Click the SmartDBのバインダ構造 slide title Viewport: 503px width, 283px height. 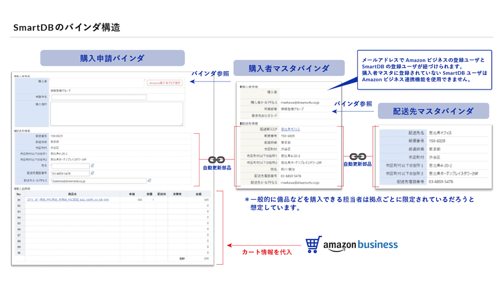(67, 28)
